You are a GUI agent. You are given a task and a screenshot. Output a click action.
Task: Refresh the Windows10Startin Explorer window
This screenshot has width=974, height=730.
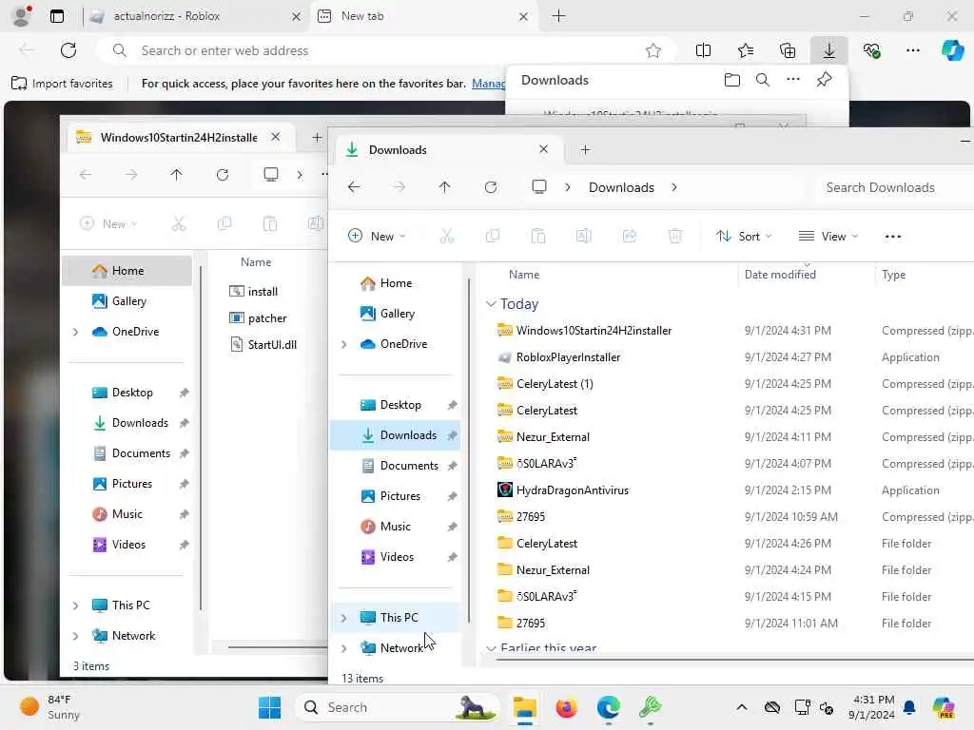(223, 175)
